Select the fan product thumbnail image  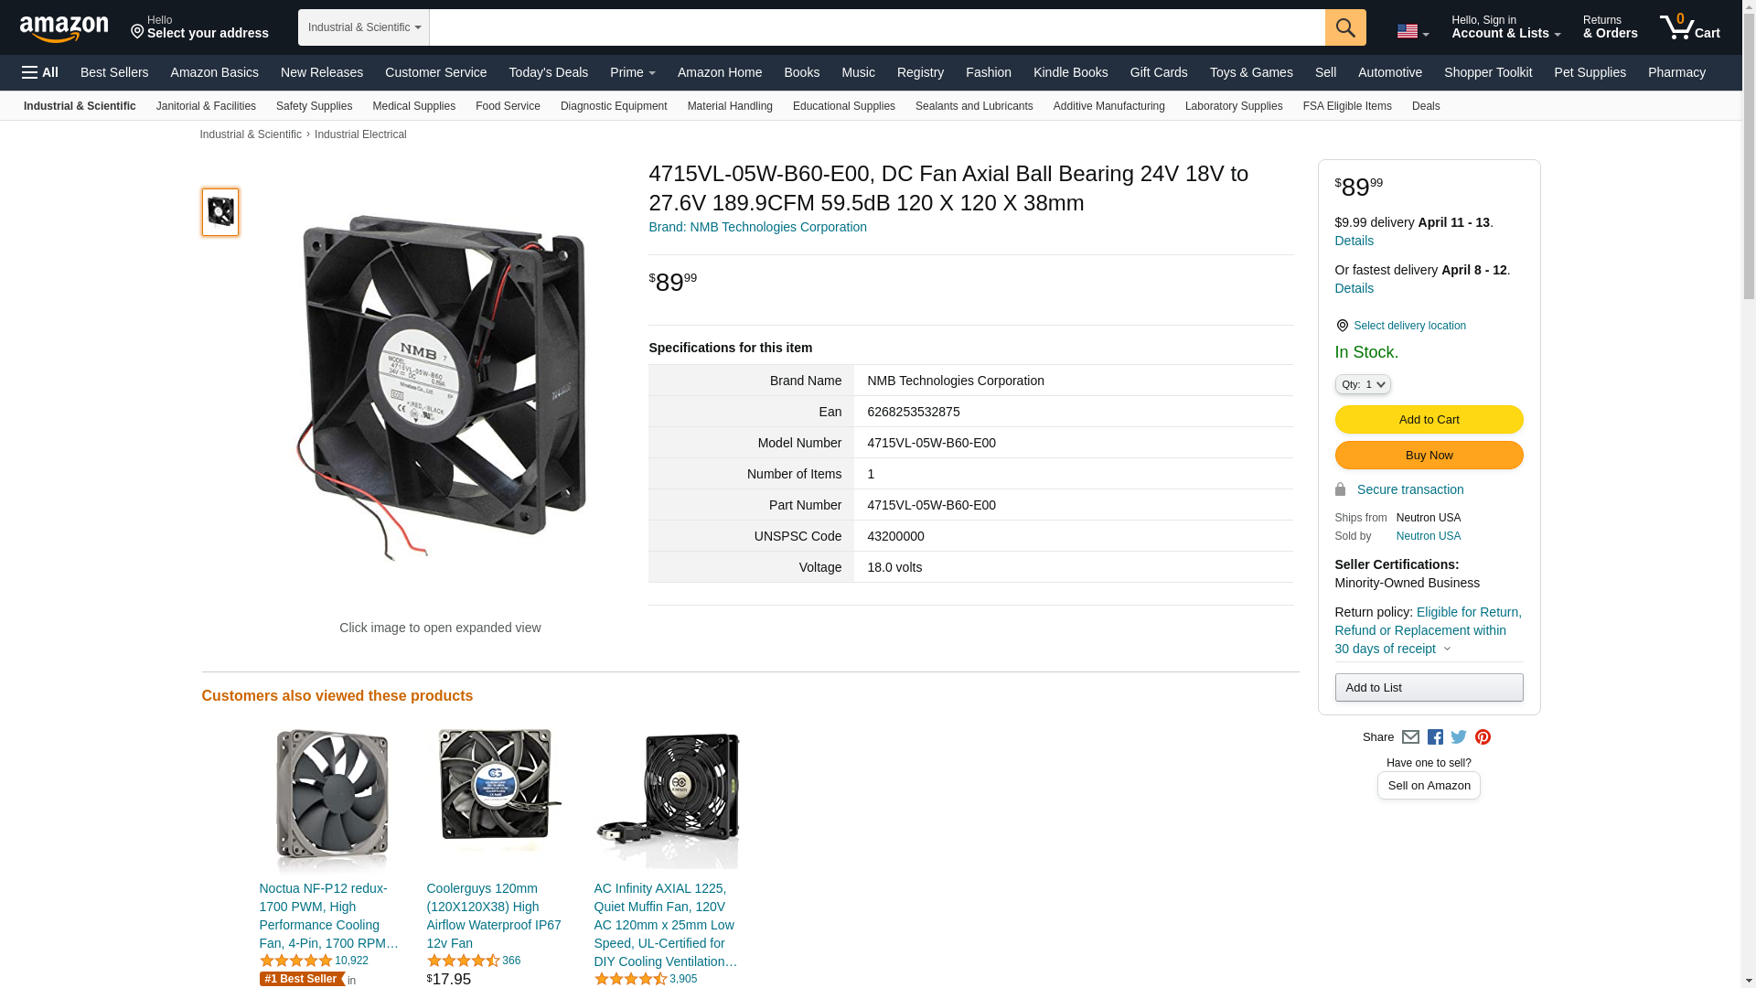click(220, 212)
